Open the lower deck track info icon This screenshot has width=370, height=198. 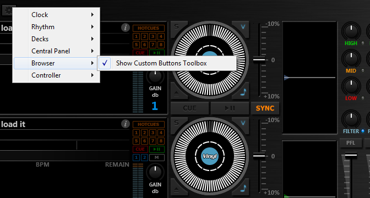(126, 124)
